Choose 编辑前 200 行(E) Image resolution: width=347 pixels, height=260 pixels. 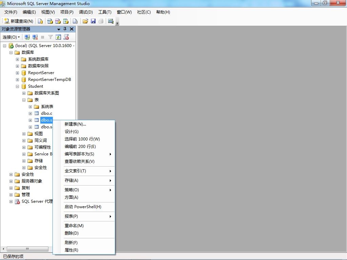click(88, 147)
